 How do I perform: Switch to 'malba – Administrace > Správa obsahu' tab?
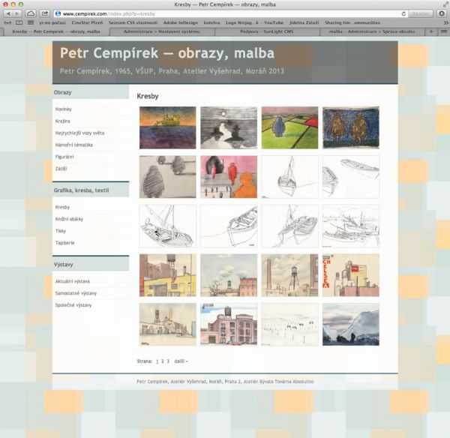(372, 31)
